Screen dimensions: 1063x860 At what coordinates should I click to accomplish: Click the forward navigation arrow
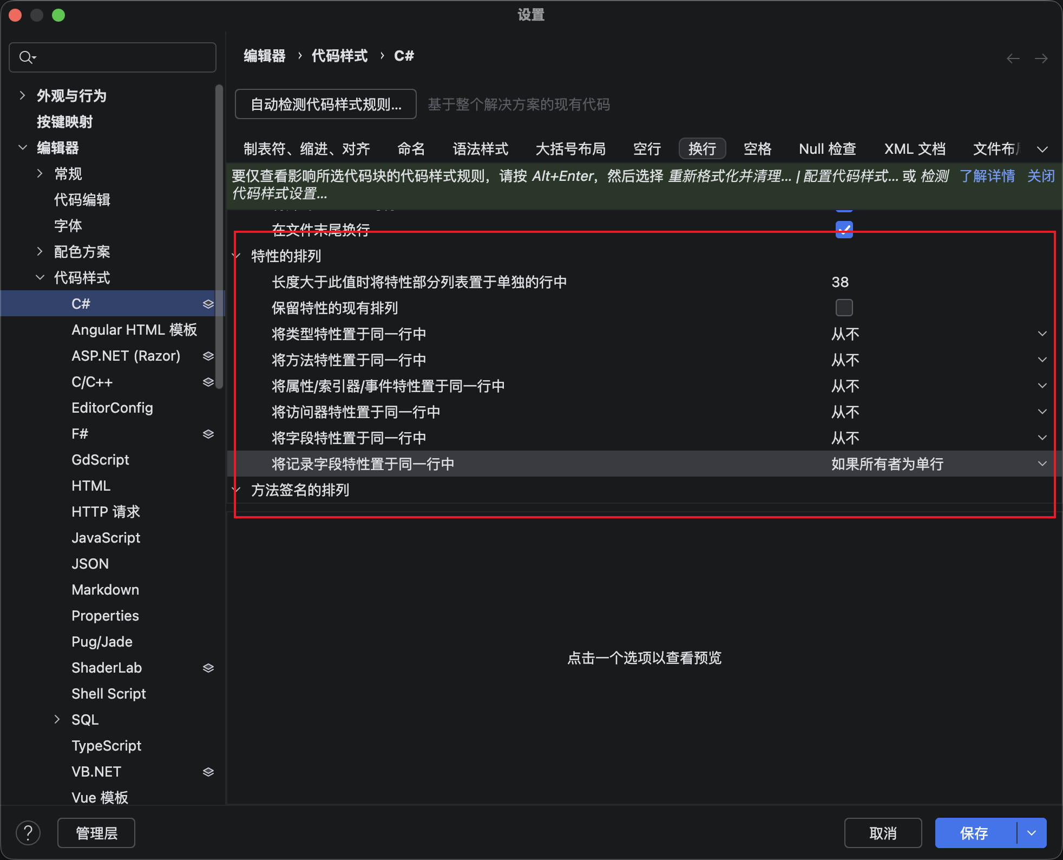coord(1042,58)
